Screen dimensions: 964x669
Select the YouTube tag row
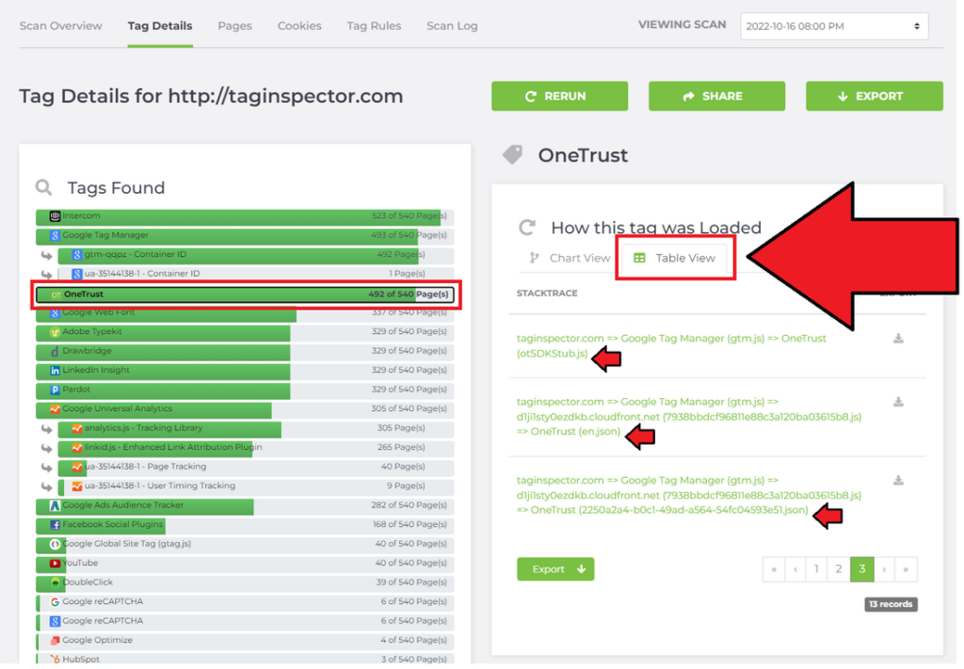click(x=245, y=564)
